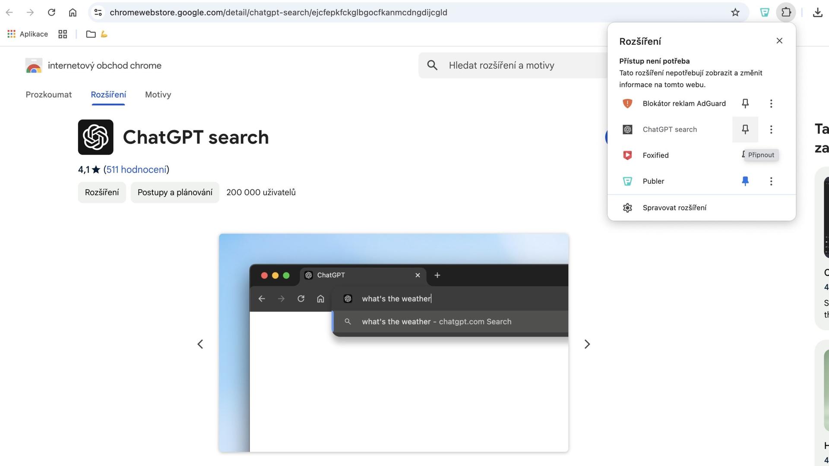This screenshot has width=829, height=466.
Task: Open the tab groups grid icon
Action: [63, 34]
